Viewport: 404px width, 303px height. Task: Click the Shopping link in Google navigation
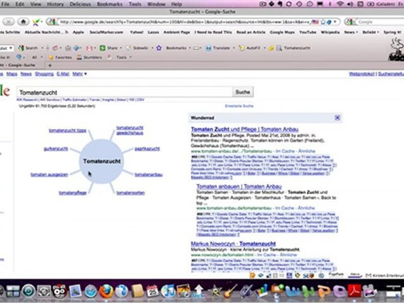(44, 74)
